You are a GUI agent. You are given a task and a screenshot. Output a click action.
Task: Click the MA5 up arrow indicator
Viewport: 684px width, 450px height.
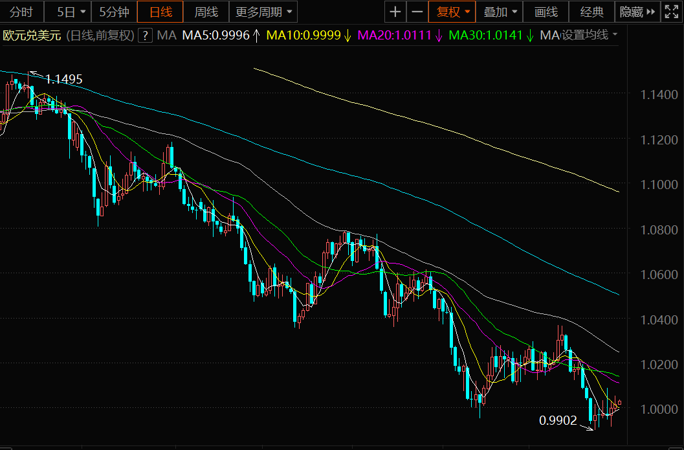[256, 36]
